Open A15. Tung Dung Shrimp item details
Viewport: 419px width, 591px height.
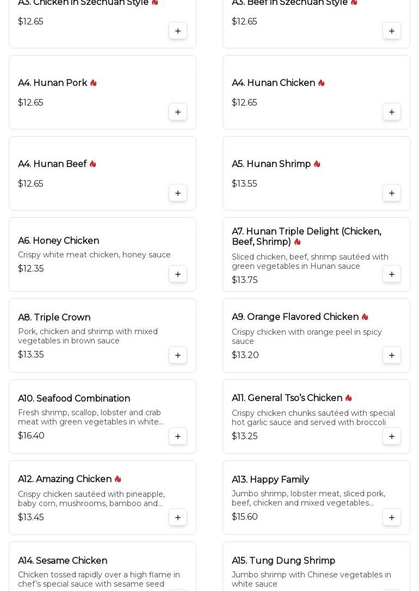coord(283,561)
